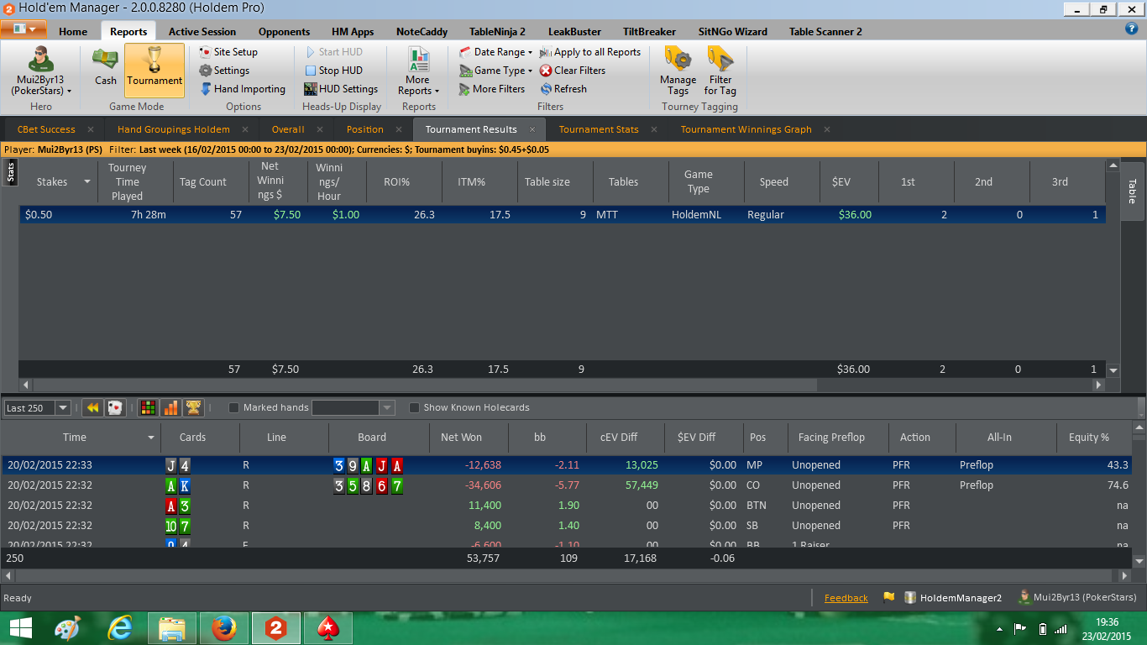Click the Stakes column sort arrow
The width and height of the screenshot is (1147, 645).
[87, 182]
